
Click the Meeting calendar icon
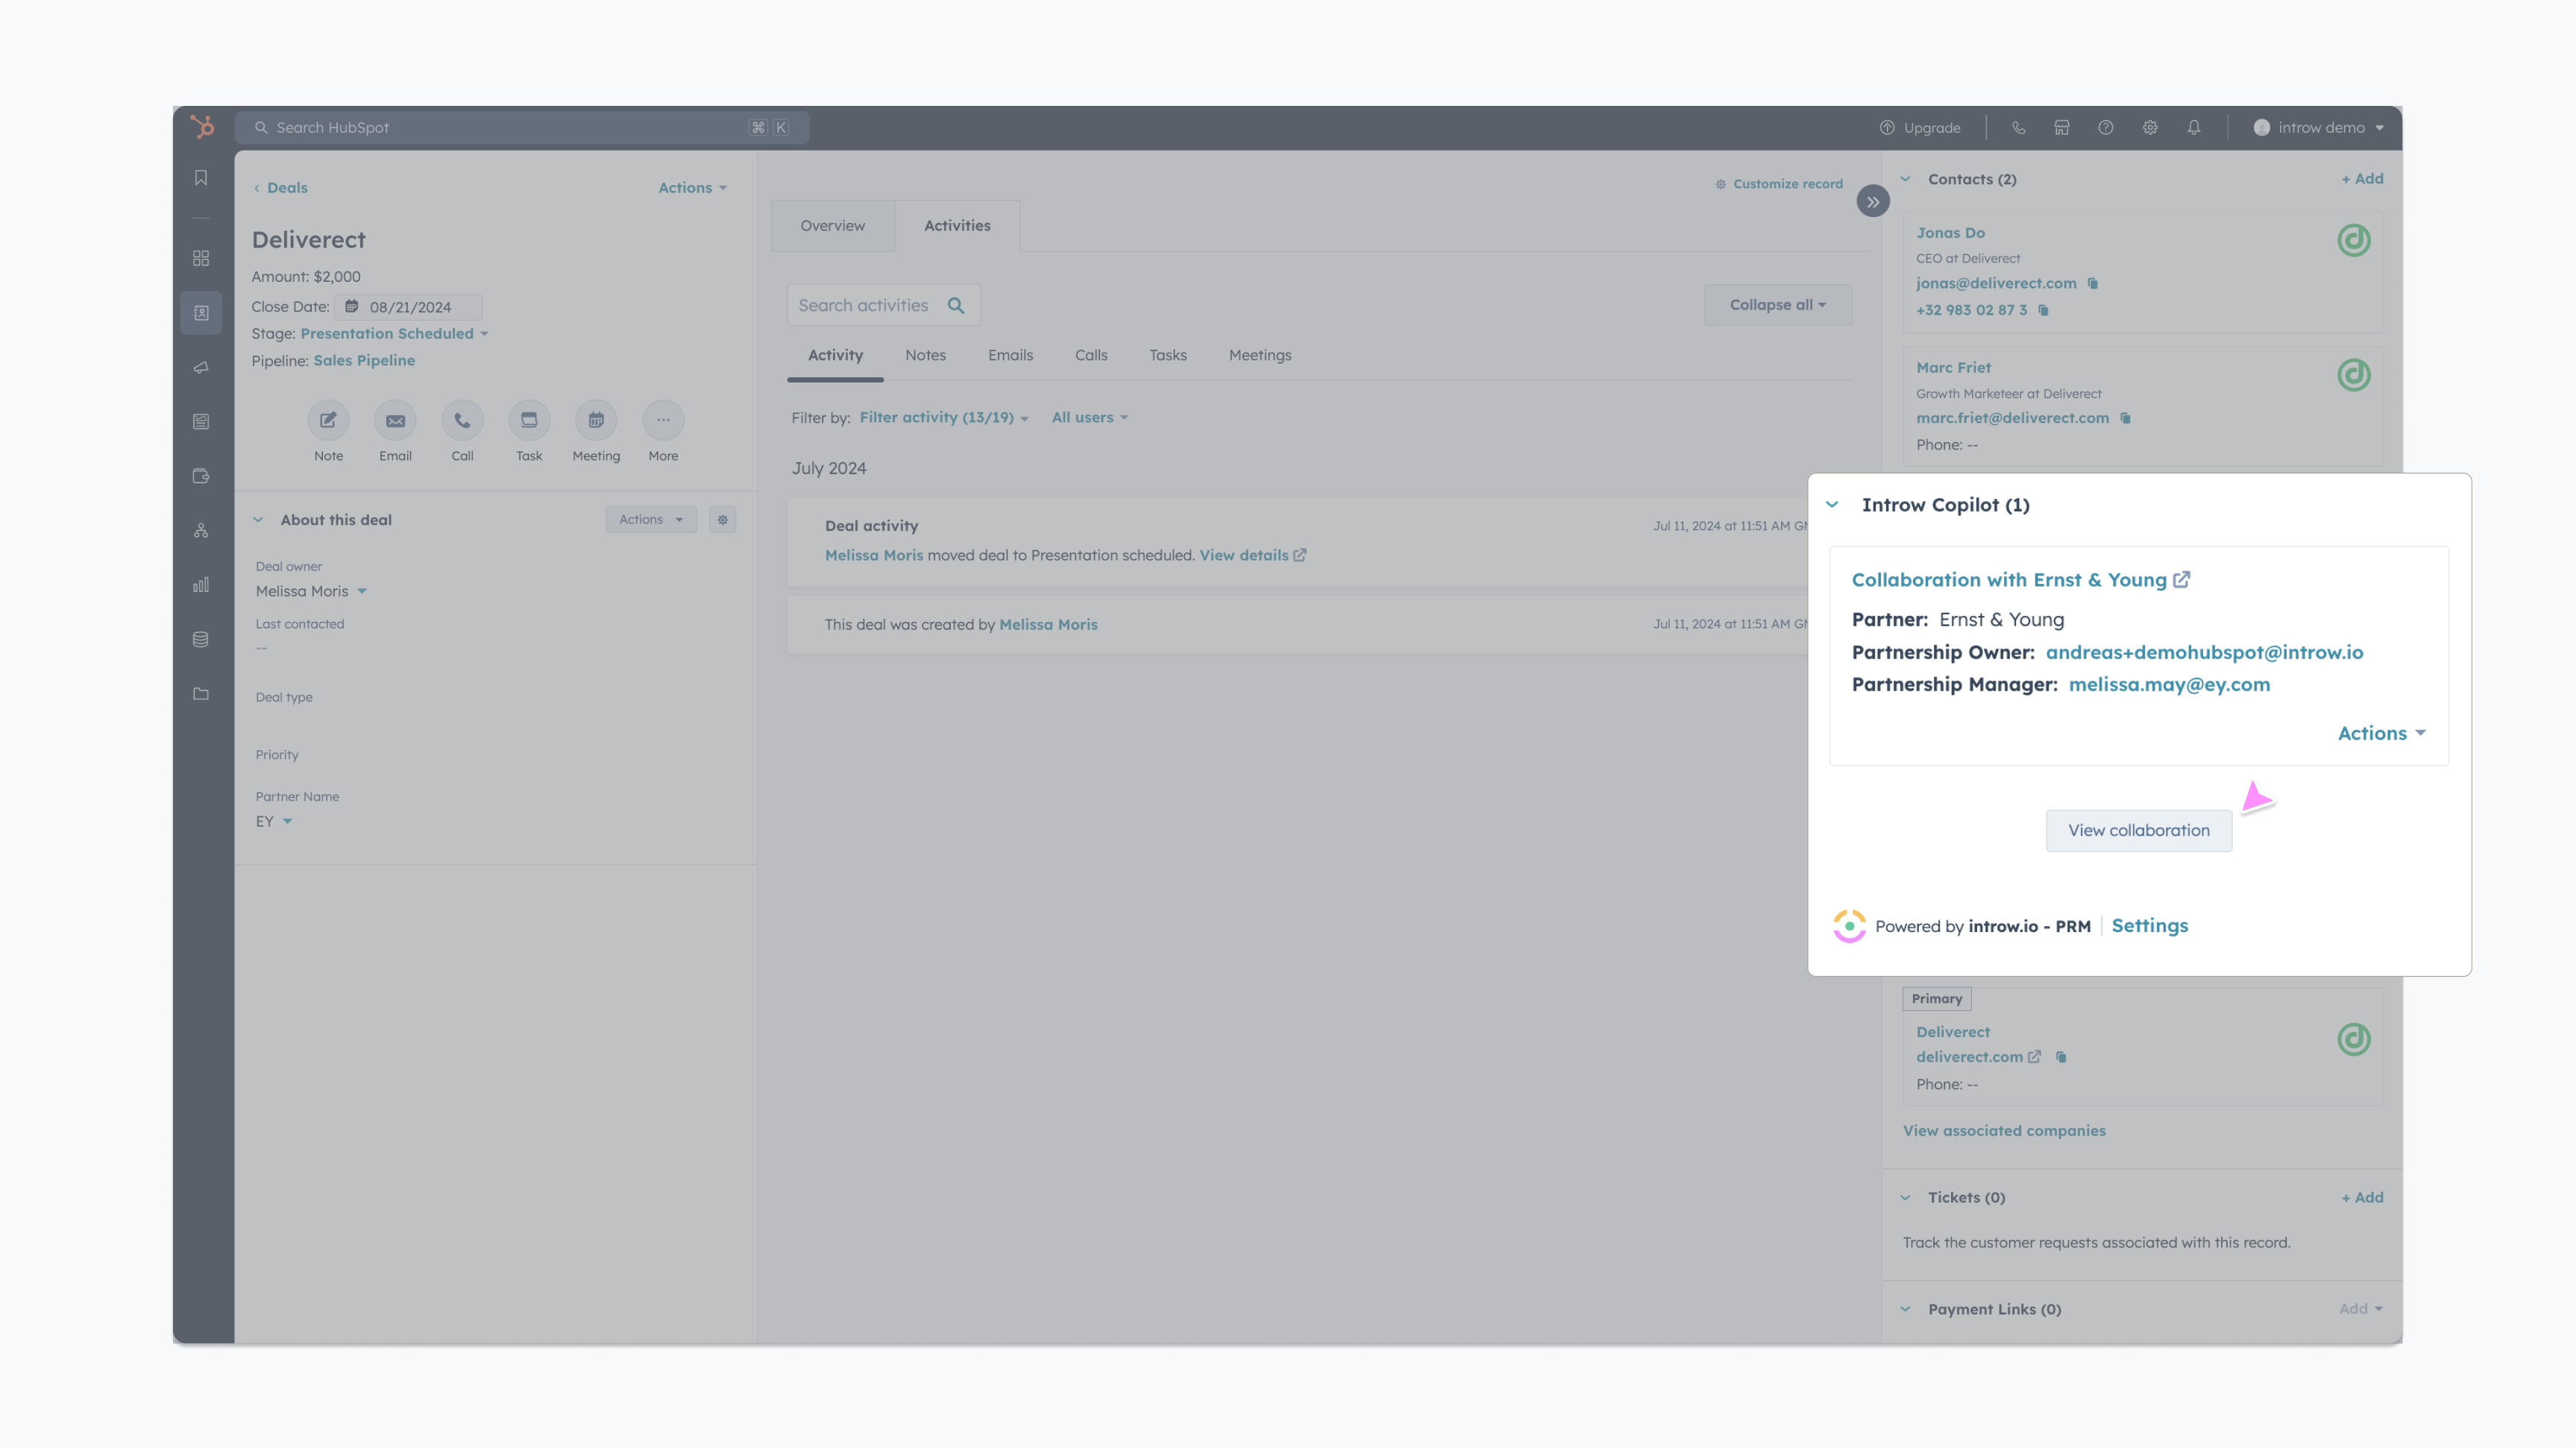coord(596,421)
